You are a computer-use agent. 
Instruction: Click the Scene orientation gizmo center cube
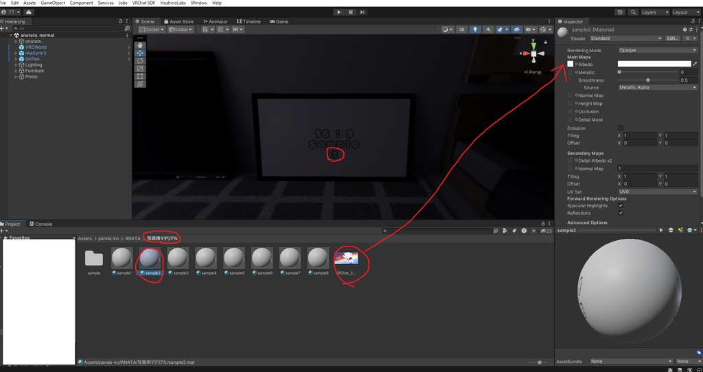533,54
